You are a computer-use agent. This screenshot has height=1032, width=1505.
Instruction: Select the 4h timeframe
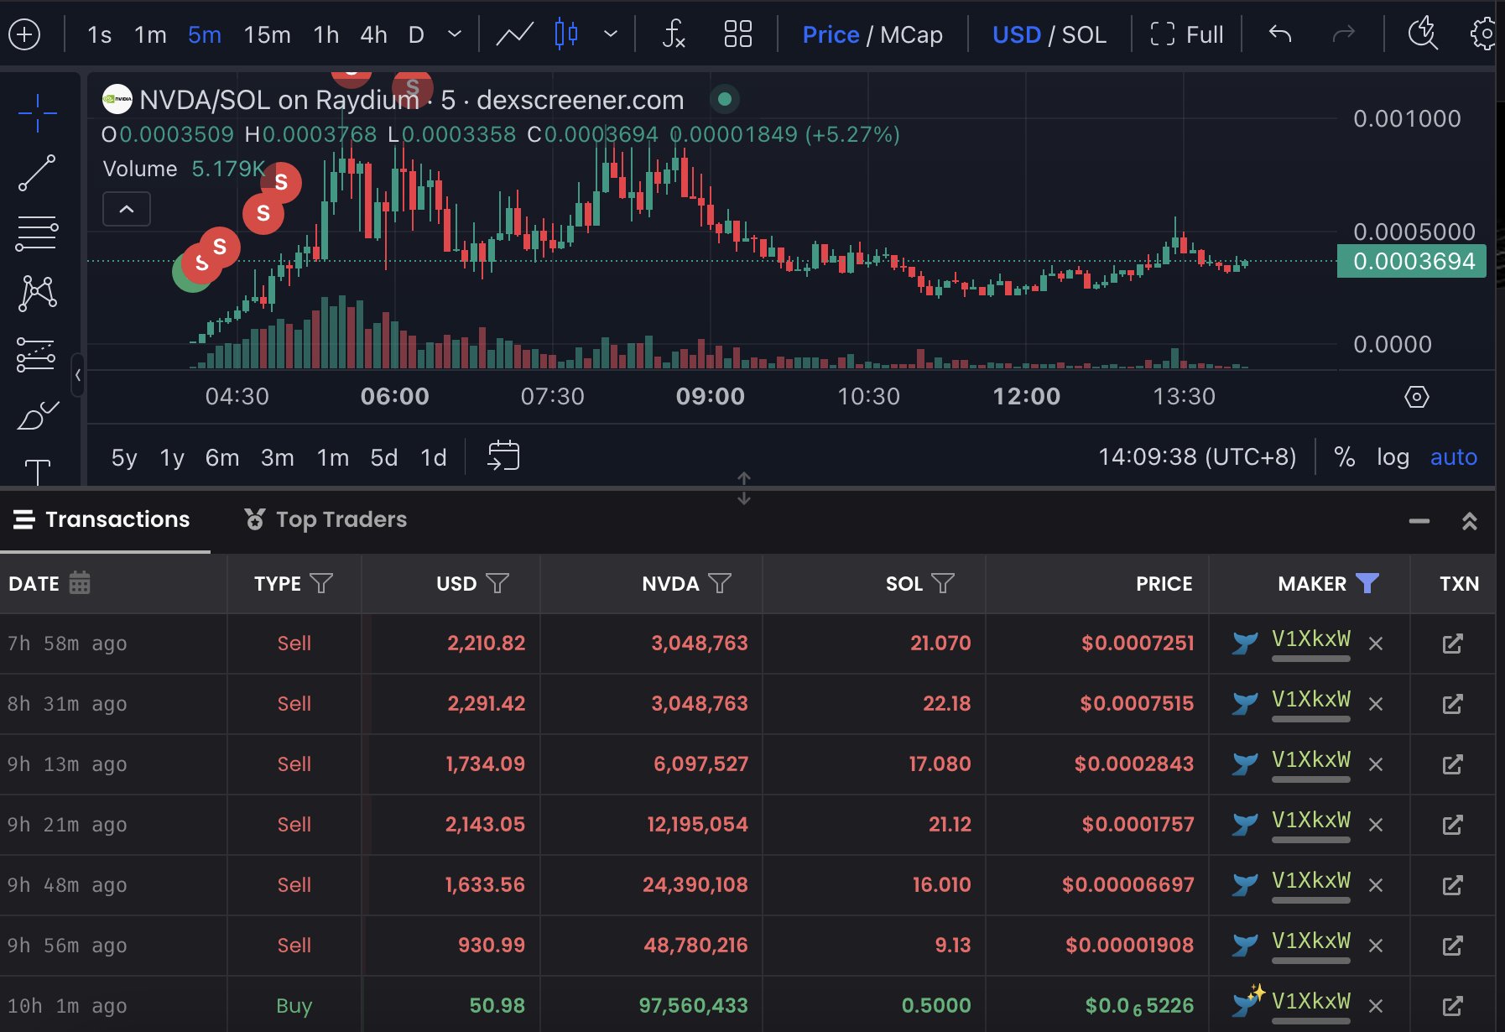pyautogui.click(x=374, y=34)
